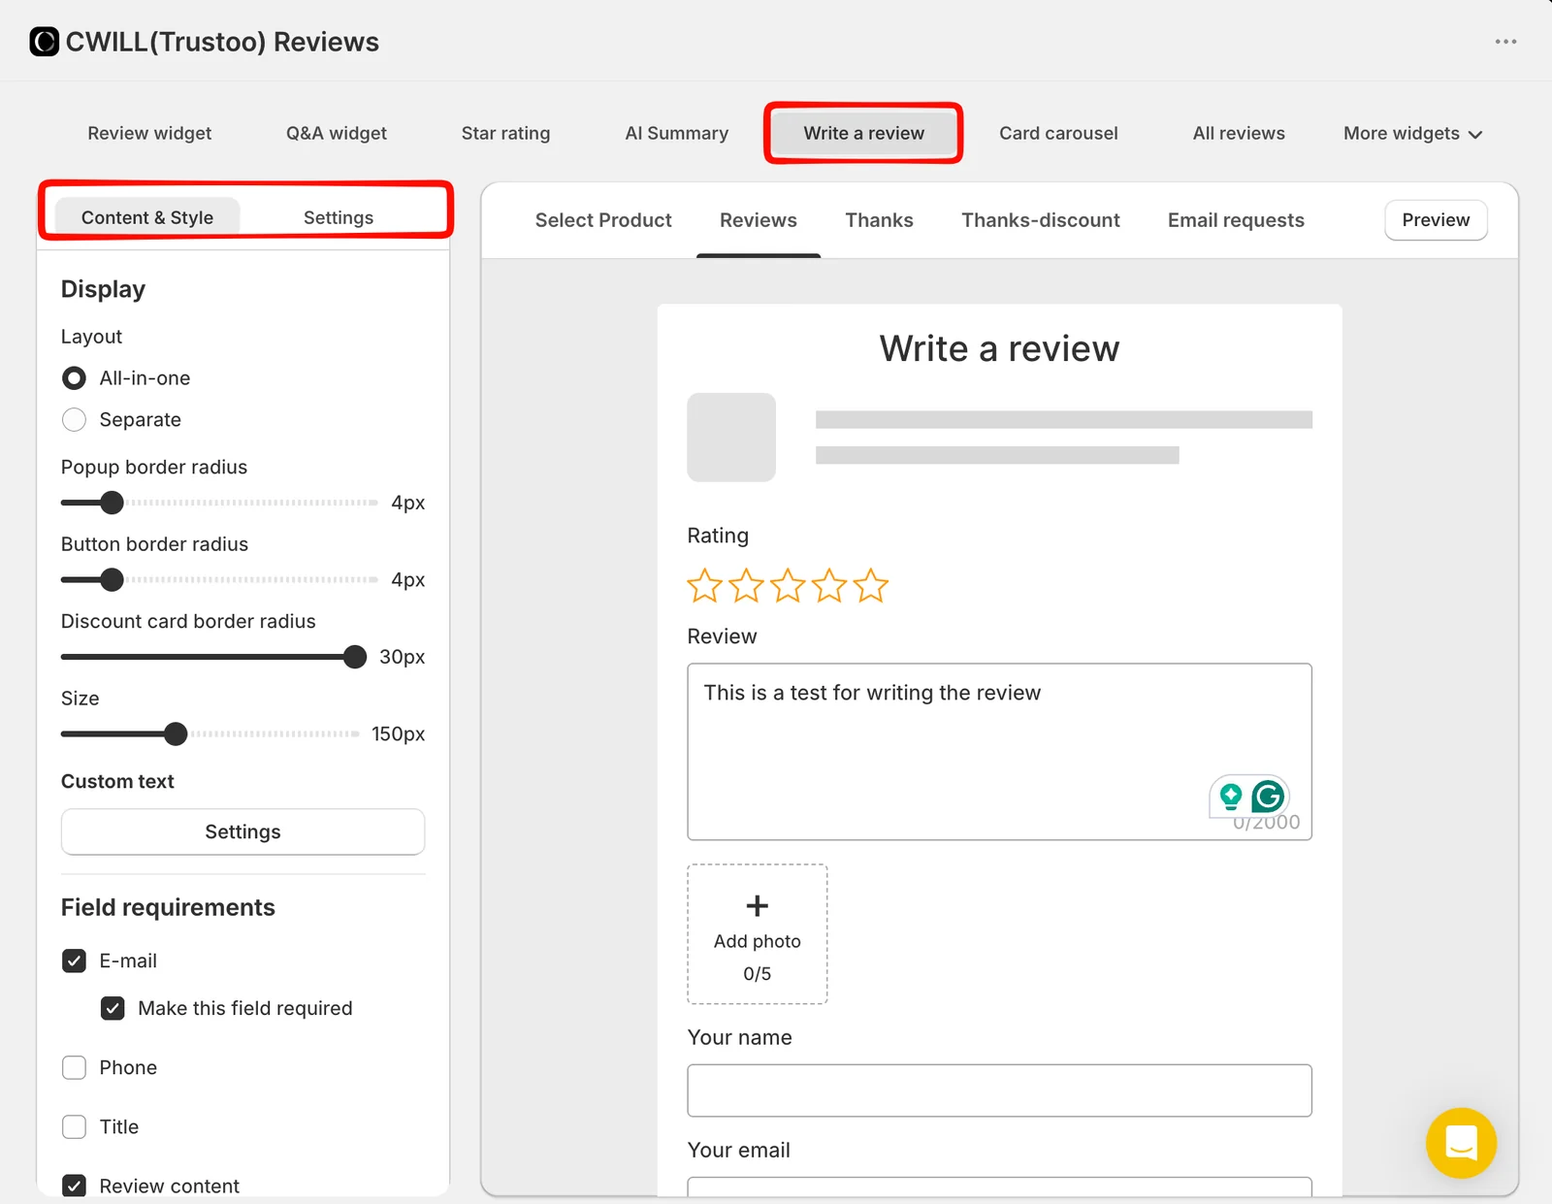Screen dimensions: 1552x1204
Task: Click the Grammarly icon in review box
Action: point(1268,797)
